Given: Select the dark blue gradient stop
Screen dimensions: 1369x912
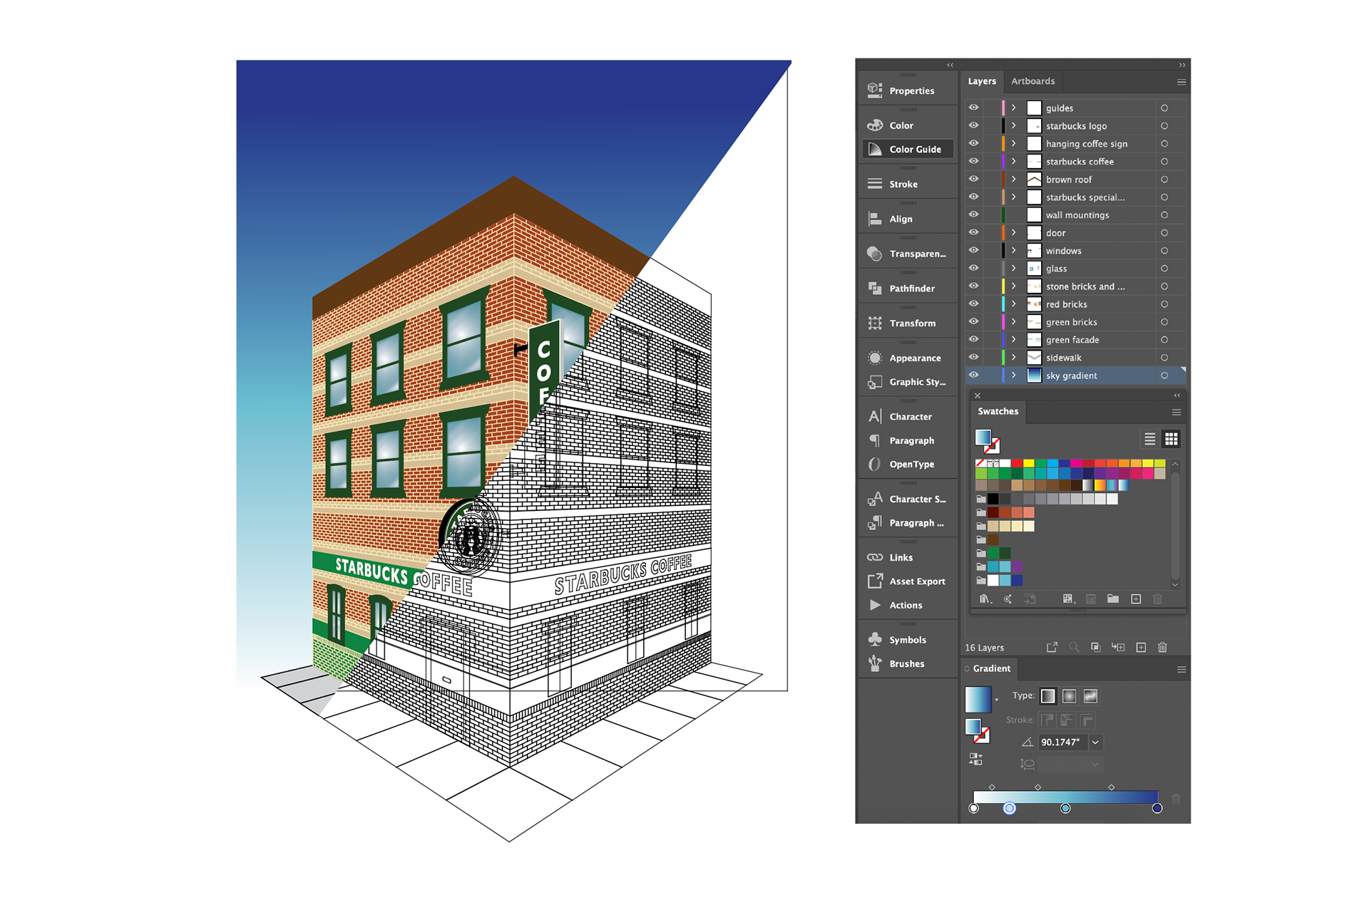Looking at the screenshot, I should coord(1157,808).
